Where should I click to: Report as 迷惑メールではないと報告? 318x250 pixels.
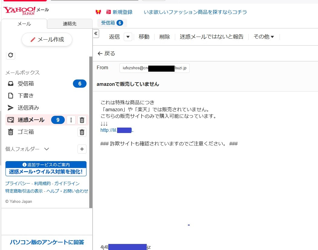pos(211,37)
